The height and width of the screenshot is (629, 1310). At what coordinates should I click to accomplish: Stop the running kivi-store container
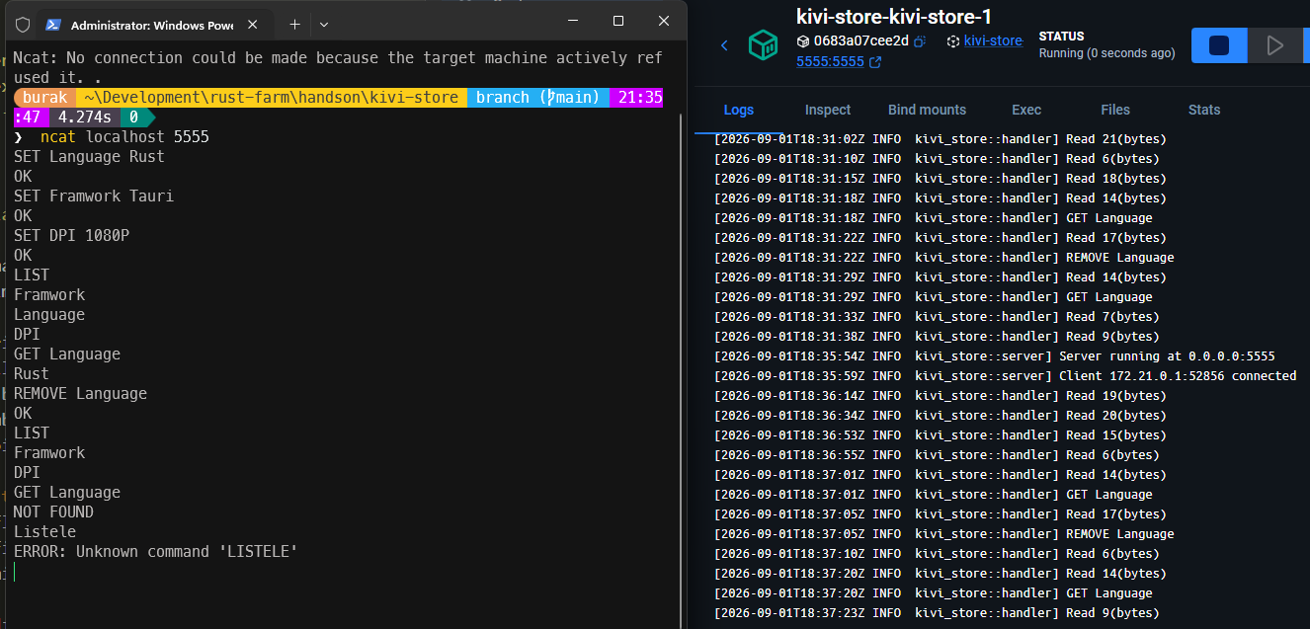click(1219, 45)
